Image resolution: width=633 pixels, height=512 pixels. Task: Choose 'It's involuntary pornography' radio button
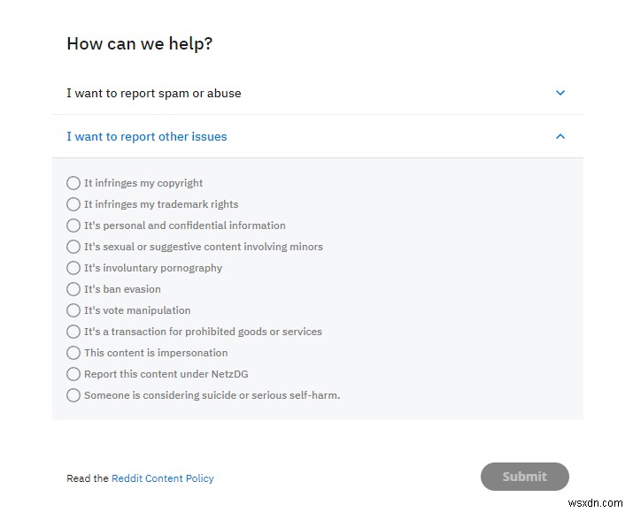(73, 268)
